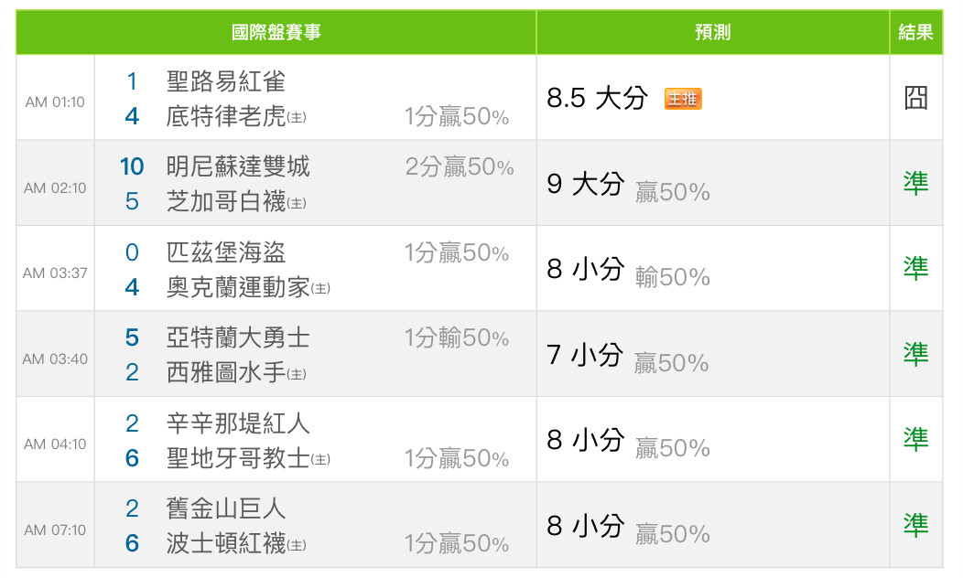
Task: Open the 芝加哥白襪 team link
Action: [x=226, y=202]
